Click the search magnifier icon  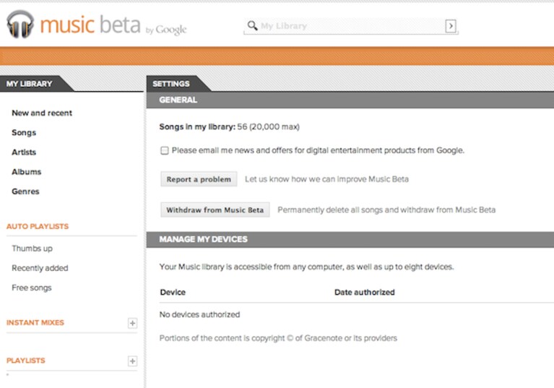point(252,25)
